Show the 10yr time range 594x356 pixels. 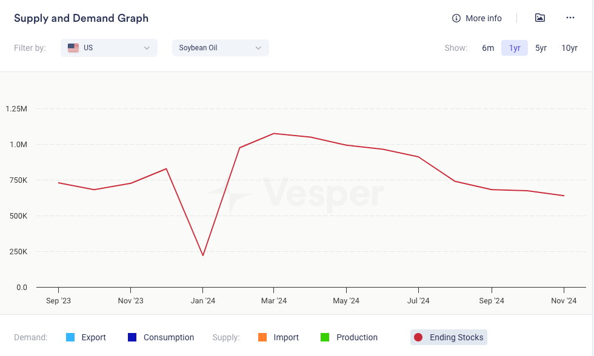pyautogui.click(x=569, y=48)
